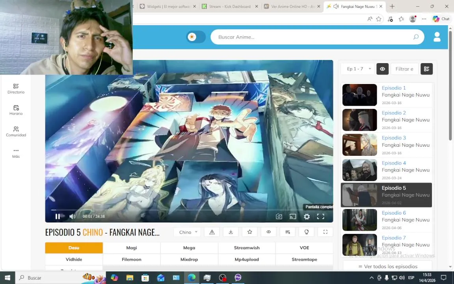Viewport: 454px width, 284px height.
Task: Select the Mp4upload server tab
Action: 247,260
